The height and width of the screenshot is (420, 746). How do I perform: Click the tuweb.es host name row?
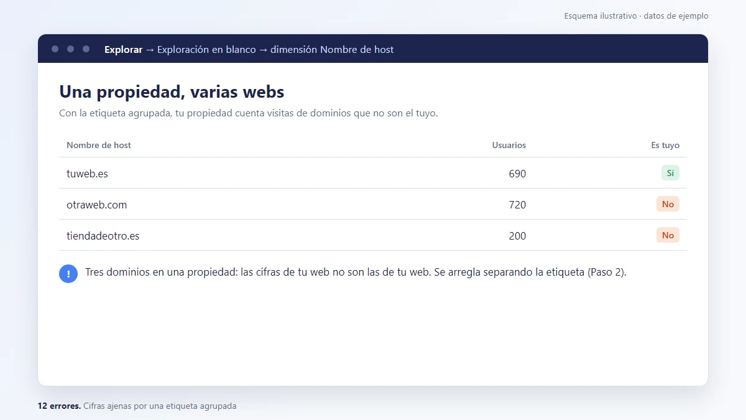tap(373, 173)
